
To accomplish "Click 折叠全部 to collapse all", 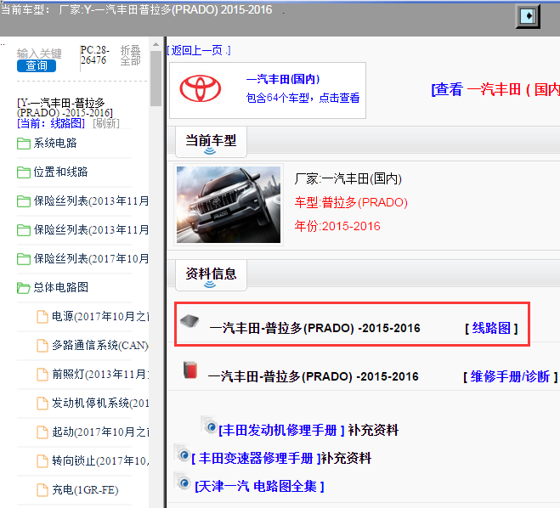I will point(130,55).
